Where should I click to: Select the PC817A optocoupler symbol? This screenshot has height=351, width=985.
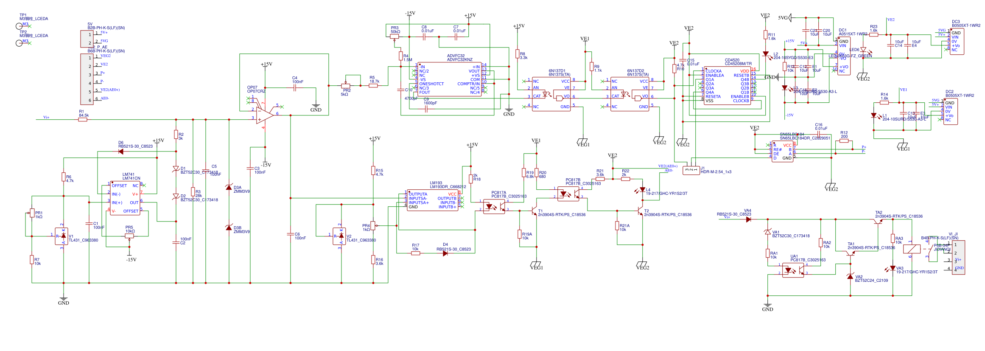pyautogui.click(x=494, y=207)
